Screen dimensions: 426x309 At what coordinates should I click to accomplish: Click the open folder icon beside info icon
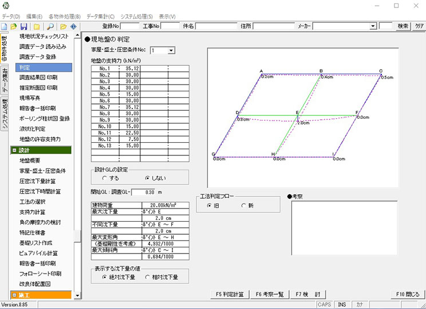pos(64,27)
